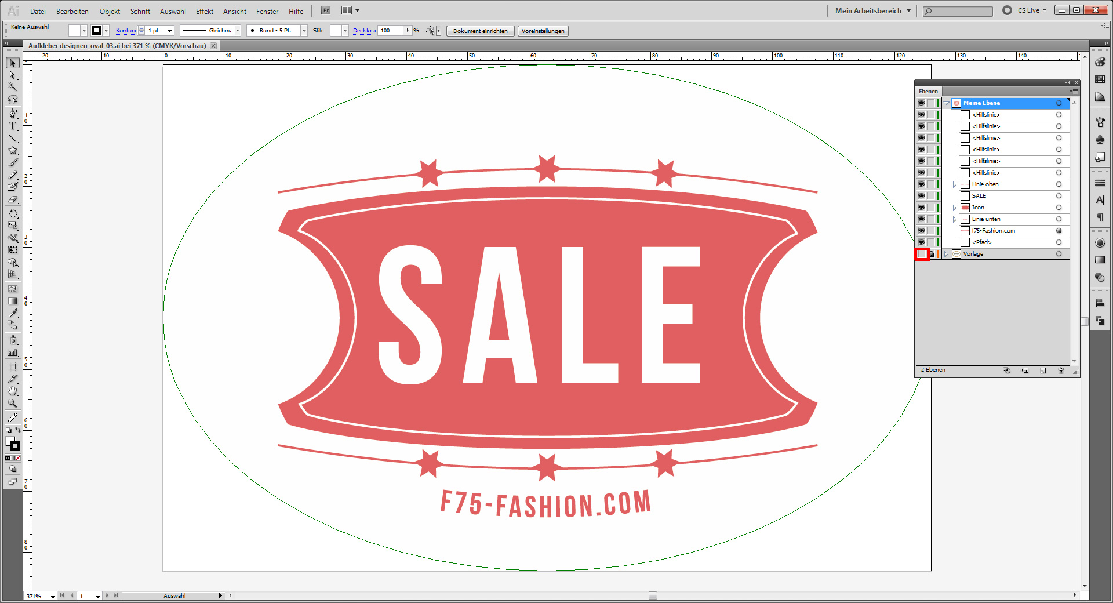Hide the SALE layer item
The height and width of the screenshot is (603, 1113).
point(921,196)
